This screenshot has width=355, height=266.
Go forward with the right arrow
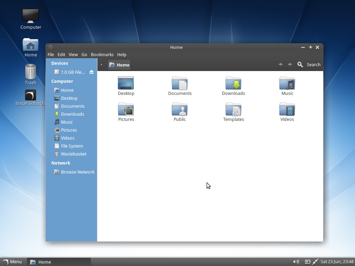290,64
